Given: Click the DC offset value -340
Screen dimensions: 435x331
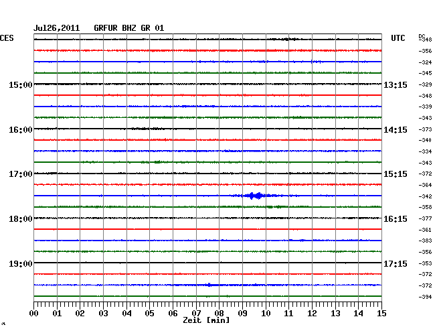Looking at the screenshot, I should 425,140.
